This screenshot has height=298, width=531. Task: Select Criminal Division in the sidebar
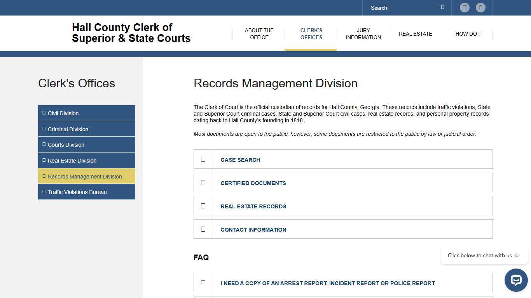tap(68, 129)
